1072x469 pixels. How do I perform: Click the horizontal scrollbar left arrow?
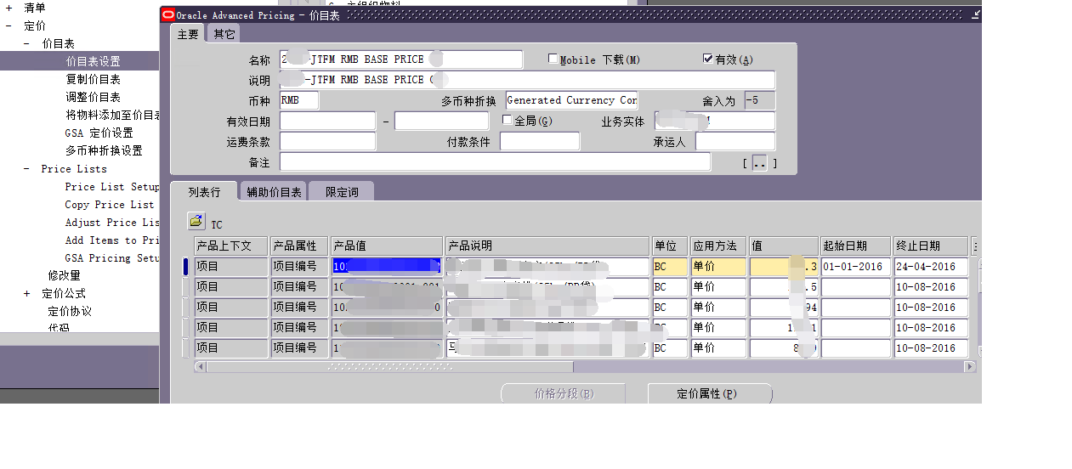201,367
